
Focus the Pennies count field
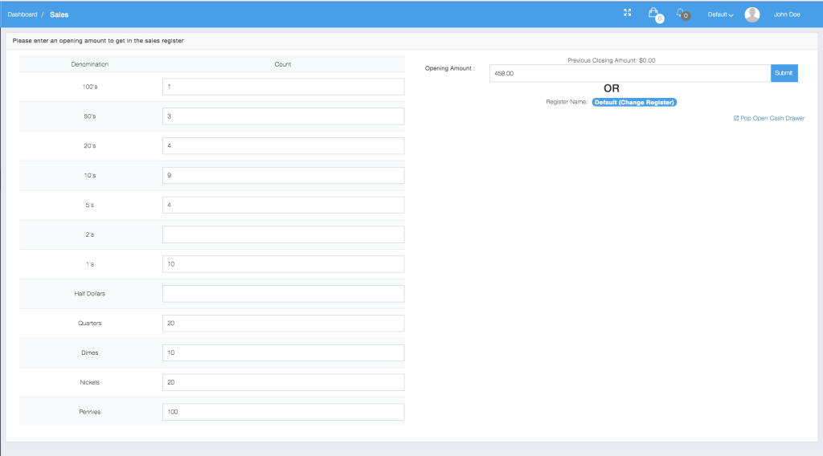coord(283,412)
